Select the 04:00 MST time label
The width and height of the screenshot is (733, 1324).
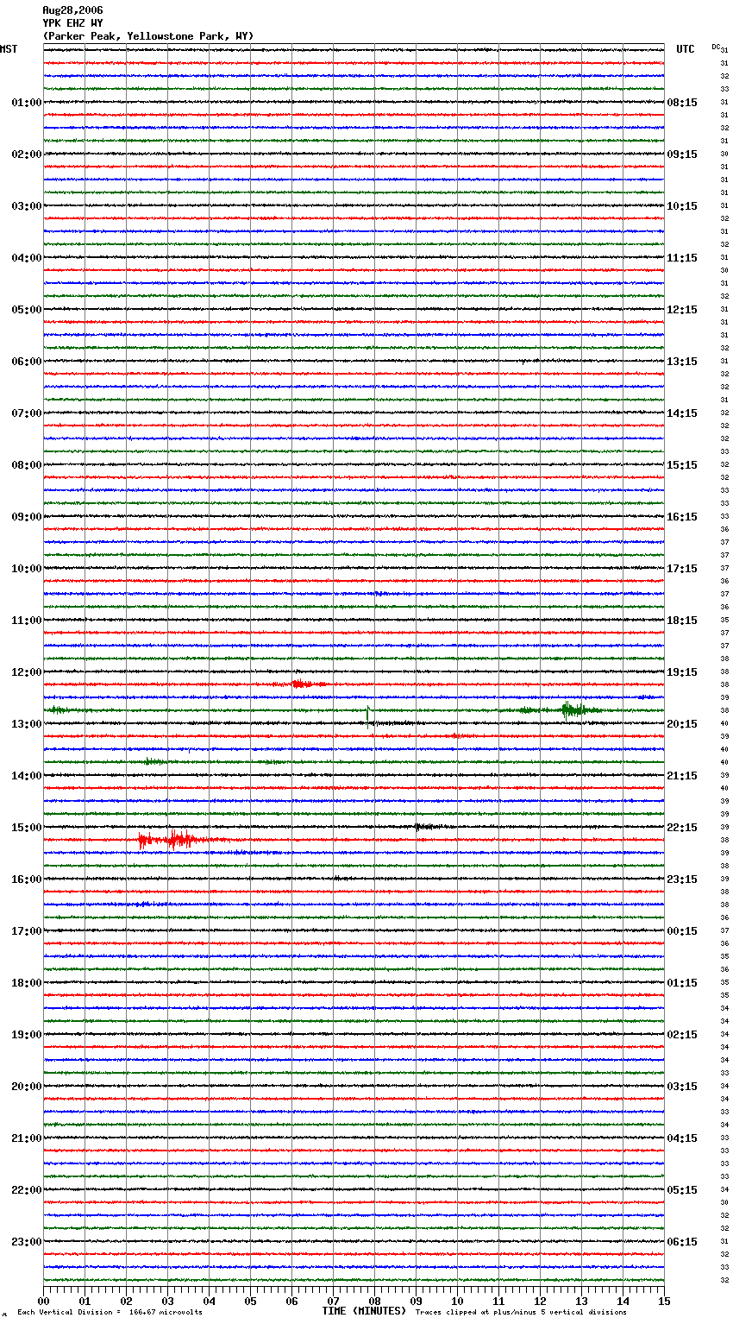(27, 258)
